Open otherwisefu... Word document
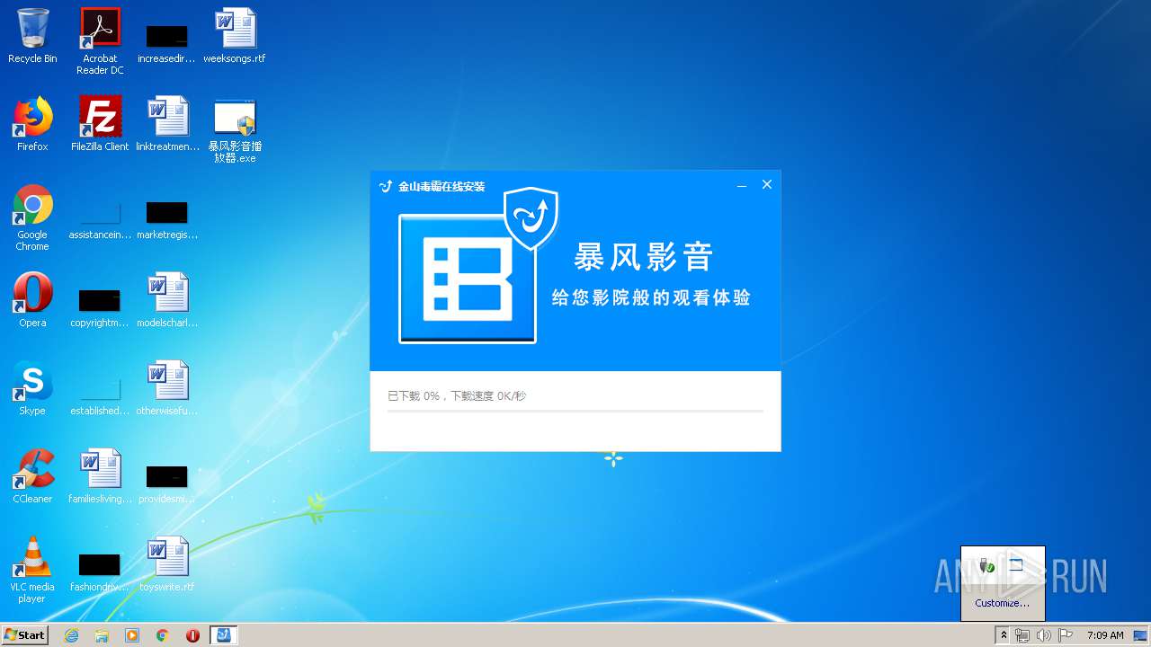The image size is (1151, 647). pyautogui.click(x=167, y=388)
